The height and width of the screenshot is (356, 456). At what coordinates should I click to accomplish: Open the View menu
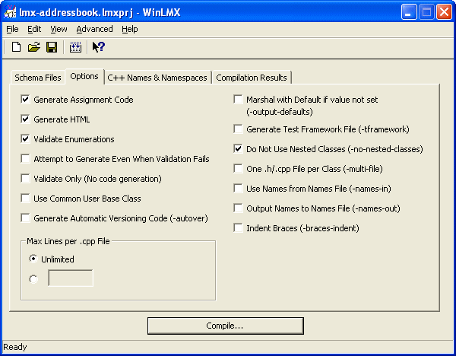click(x=59, y=29)
